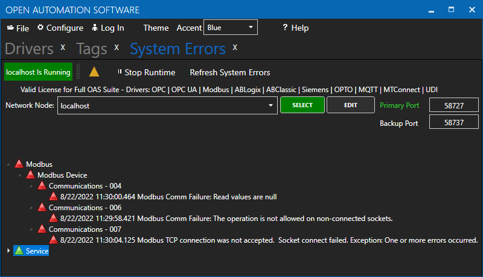
Task: Switch to the Drivers tab
Action: (x=29, y=49)
